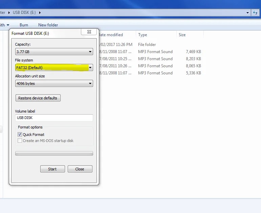This screenshot has width=261, height=213.
Task: Click New folder in Explorer toolbar
Action: [x=48, y=25]
